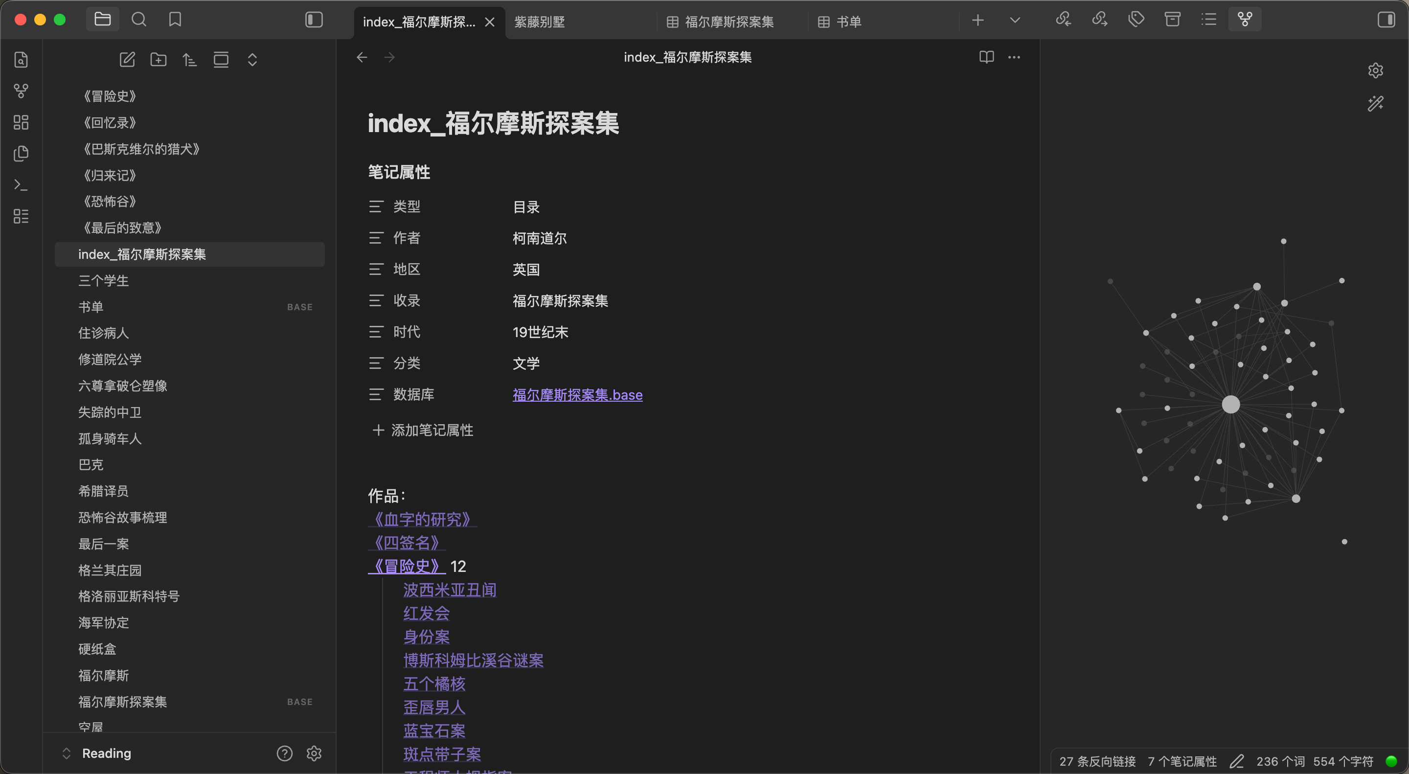Open the 福尔摩斯探案集 base file in sidebar
The width and height of the screenshot is (1409, 774).
click(190, 702)
